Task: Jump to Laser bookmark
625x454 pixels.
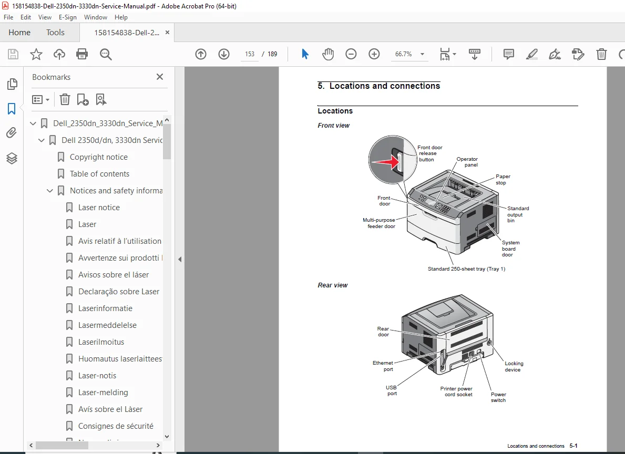Action: click(x=87, y=224)
